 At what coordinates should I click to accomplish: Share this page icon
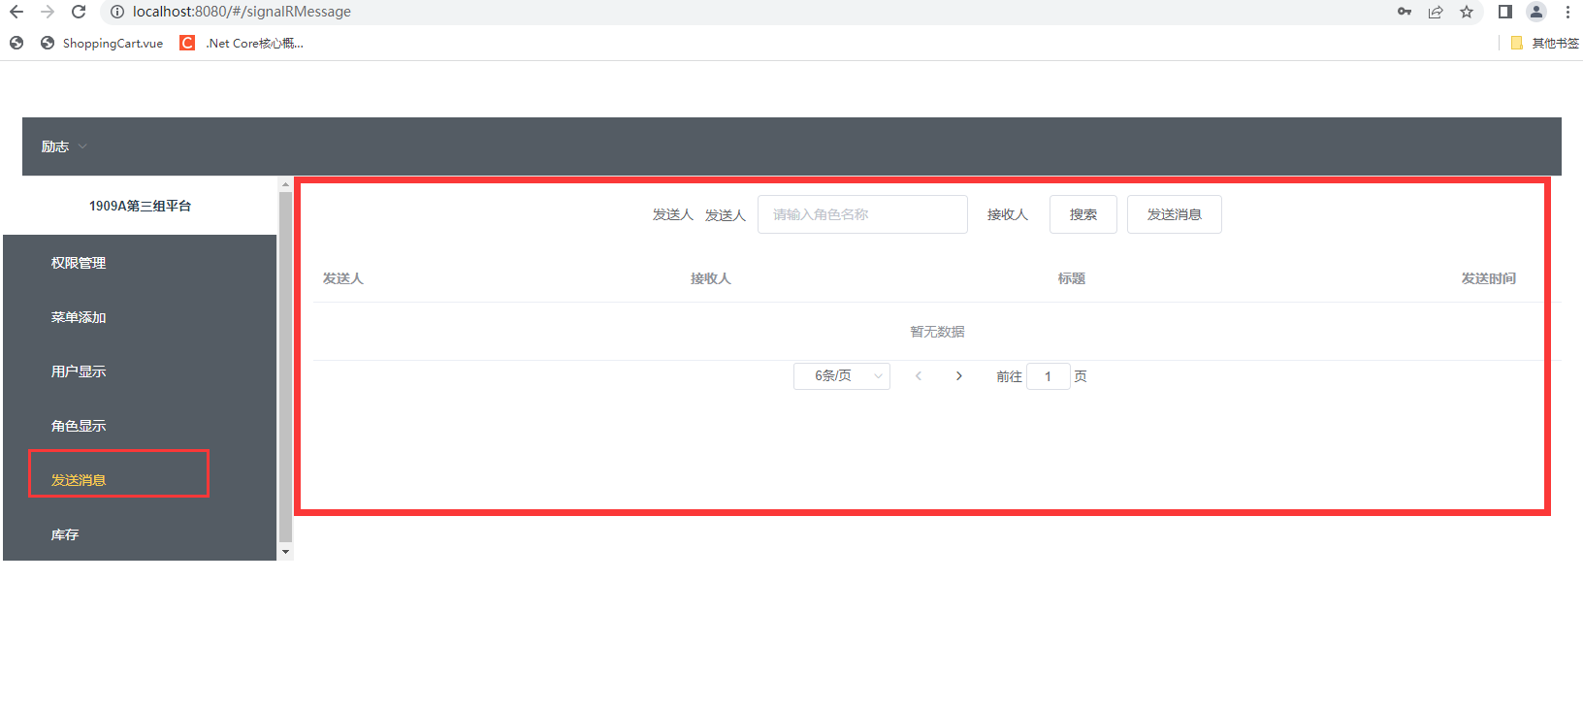[x=1436, y=12]
